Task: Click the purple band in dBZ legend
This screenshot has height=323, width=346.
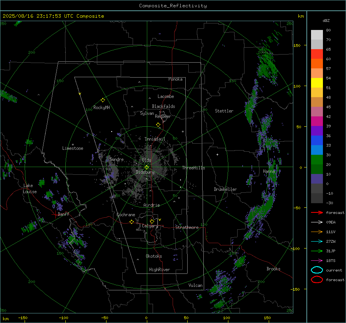Action: 317,131
